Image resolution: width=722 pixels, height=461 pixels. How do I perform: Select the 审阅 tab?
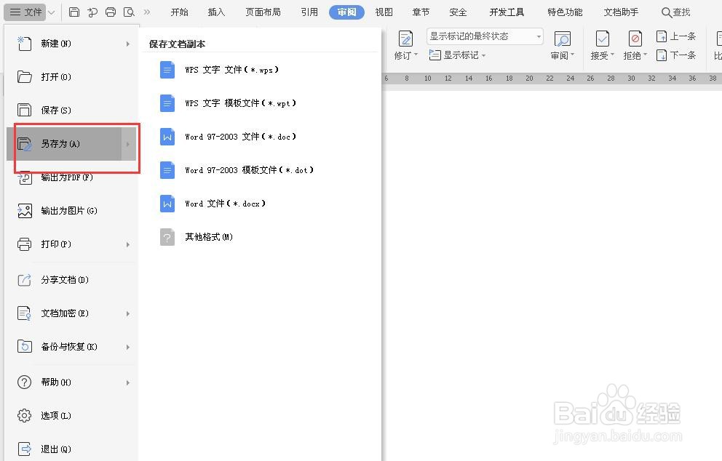(x=346, y=12)
